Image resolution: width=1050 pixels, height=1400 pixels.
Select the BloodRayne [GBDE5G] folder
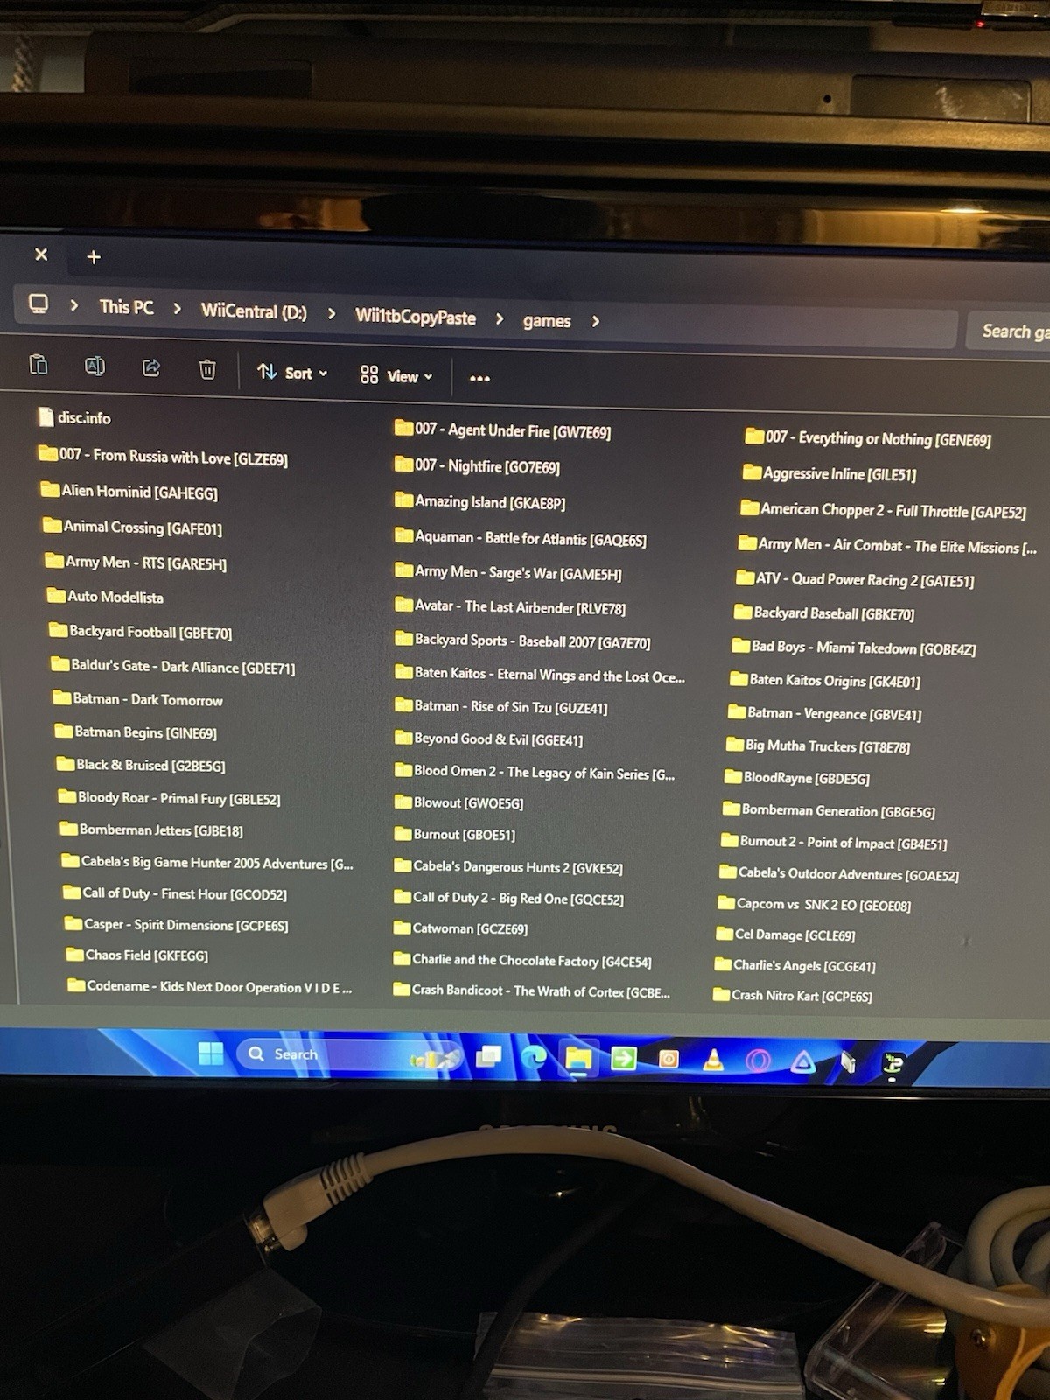(x=797, y=778)
